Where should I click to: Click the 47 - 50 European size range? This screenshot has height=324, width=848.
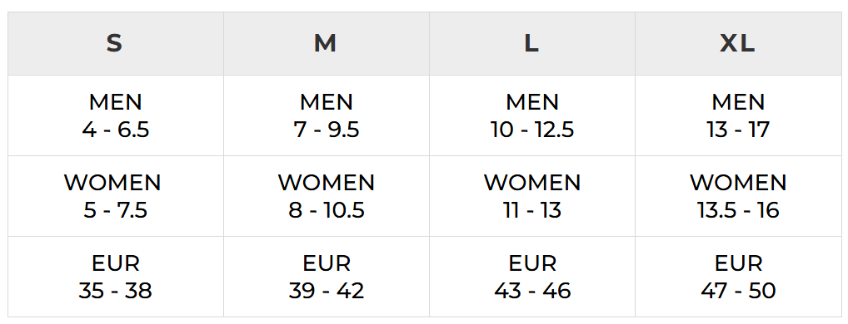738,291
